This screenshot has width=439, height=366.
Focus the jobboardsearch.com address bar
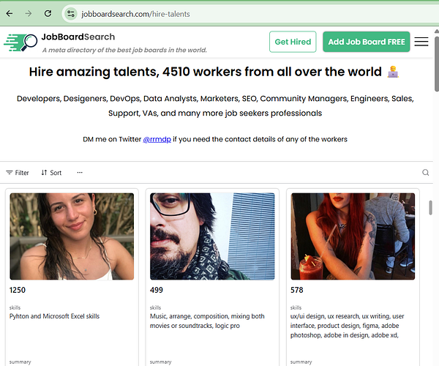(249, 14)
